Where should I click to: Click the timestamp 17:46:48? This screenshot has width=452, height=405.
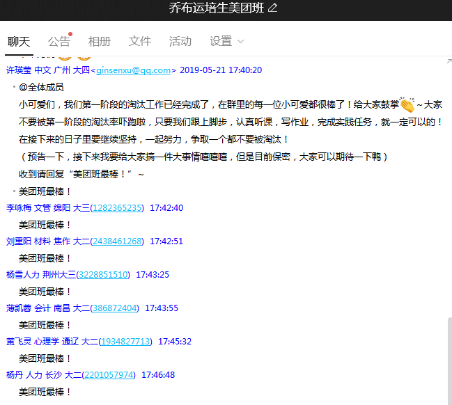tap(158, 375)
